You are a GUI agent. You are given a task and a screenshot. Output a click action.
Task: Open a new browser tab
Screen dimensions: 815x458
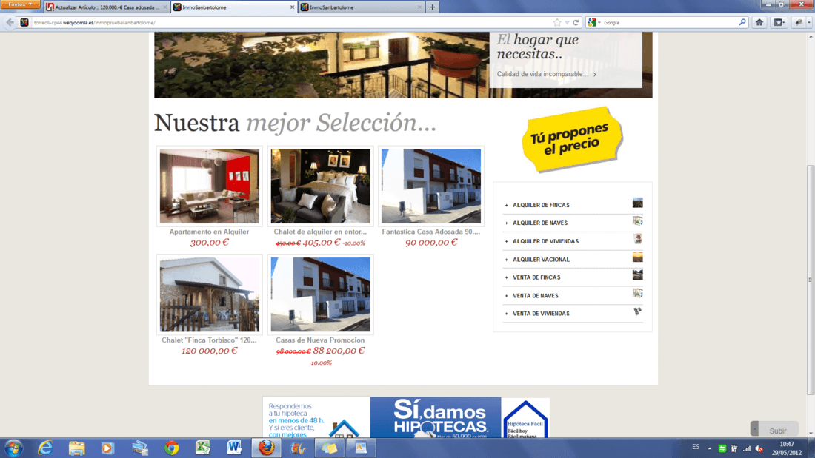(432, 7)
